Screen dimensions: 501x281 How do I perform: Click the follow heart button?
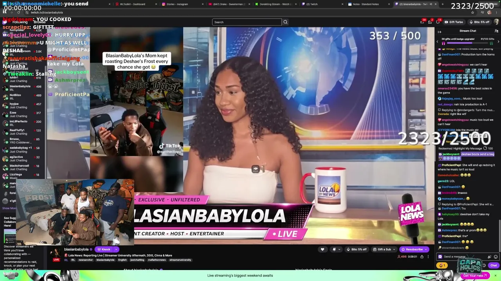pyautogui.click(x=323, y=249)
